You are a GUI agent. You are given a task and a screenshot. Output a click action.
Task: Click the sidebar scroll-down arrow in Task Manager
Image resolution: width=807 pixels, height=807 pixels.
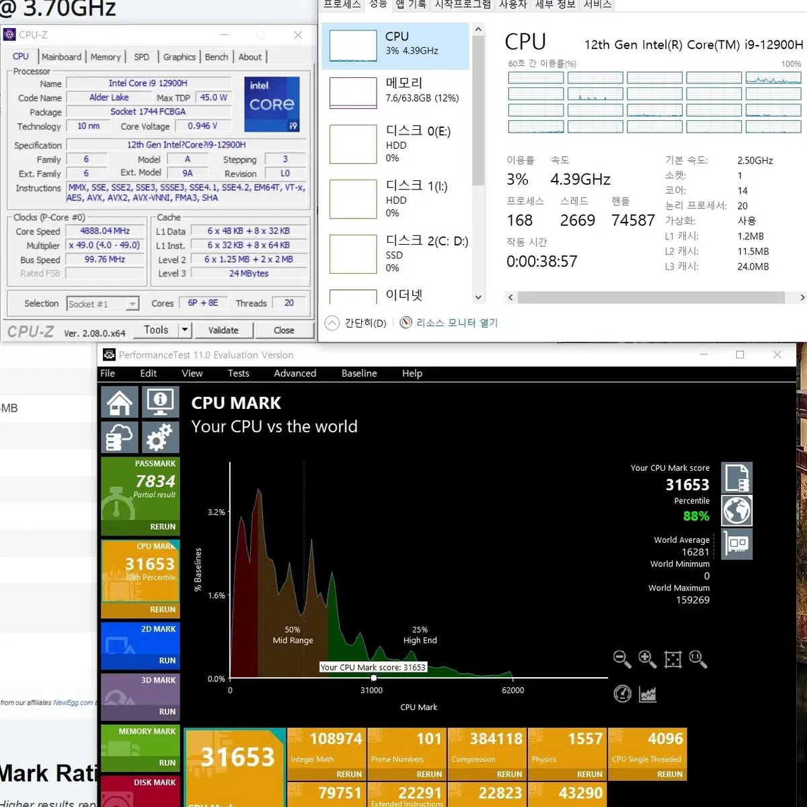478,297
